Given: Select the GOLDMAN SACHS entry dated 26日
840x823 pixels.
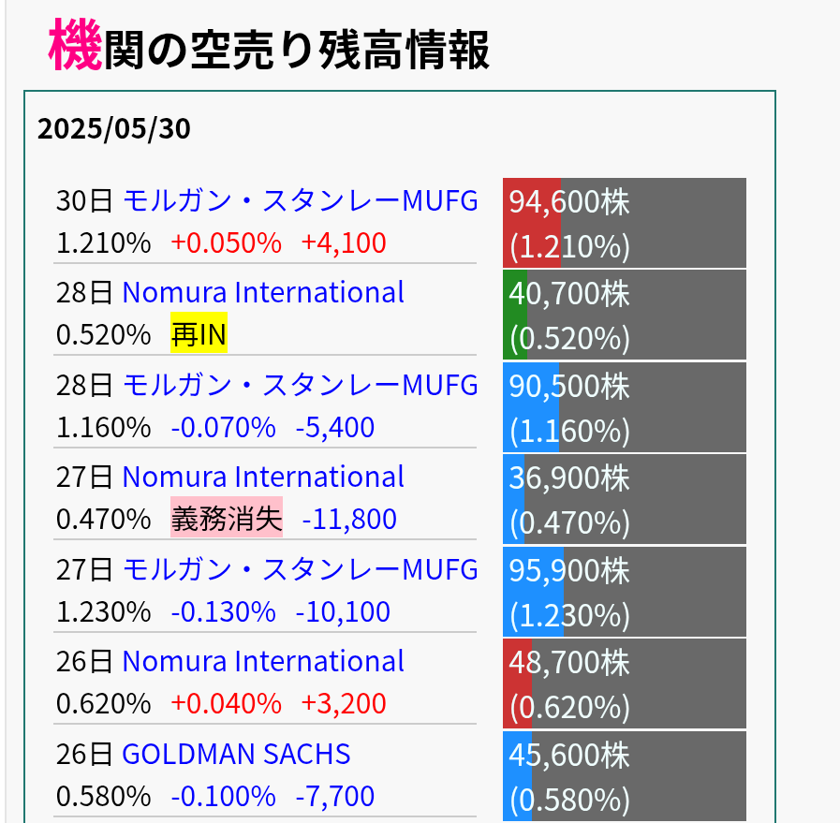Looking at the screenshot, I should click(x=235, y=754).
